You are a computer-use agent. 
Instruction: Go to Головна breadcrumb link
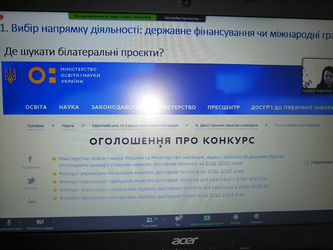coord(35,126)
